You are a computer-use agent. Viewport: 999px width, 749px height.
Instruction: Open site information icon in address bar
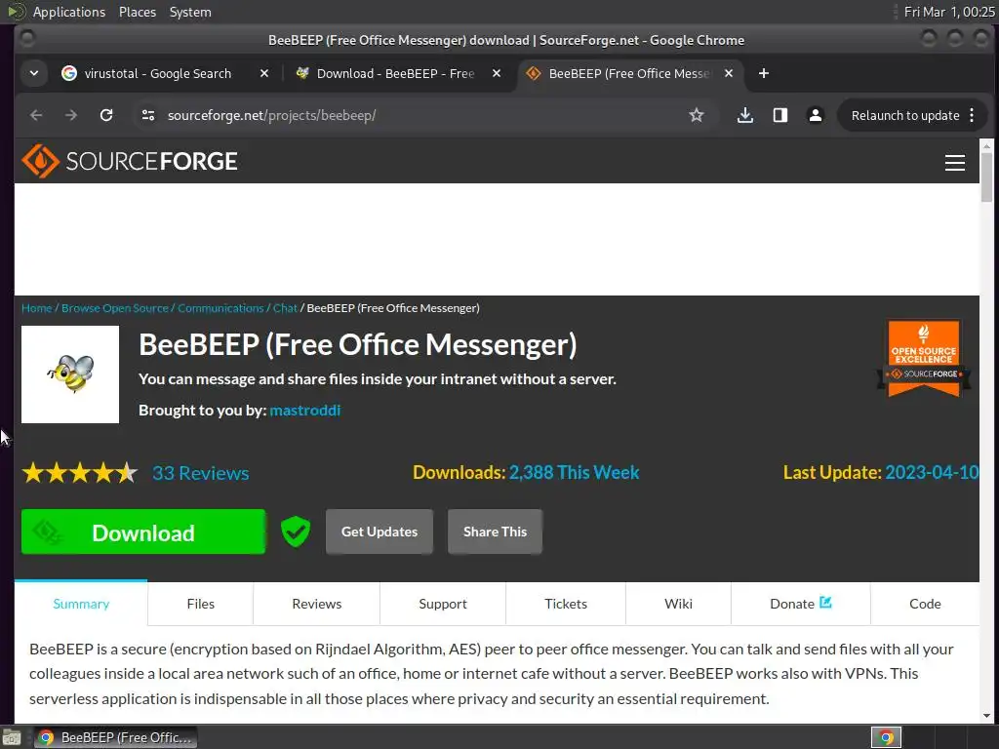(x=148, y=115)
